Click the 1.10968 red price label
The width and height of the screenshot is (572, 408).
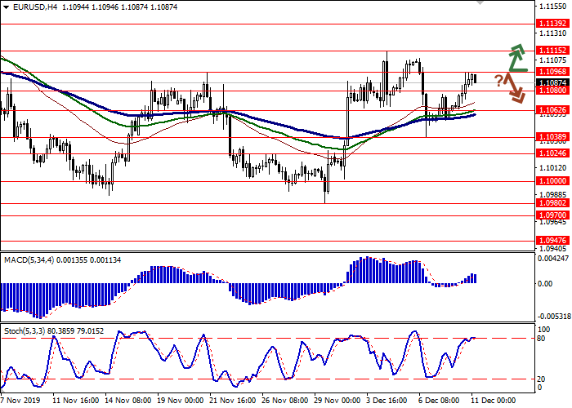[552, 72]
